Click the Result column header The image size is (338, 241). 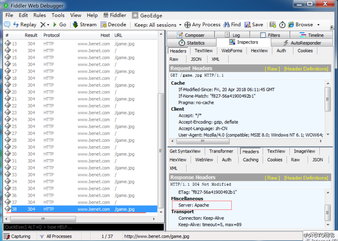coord(31,35)
